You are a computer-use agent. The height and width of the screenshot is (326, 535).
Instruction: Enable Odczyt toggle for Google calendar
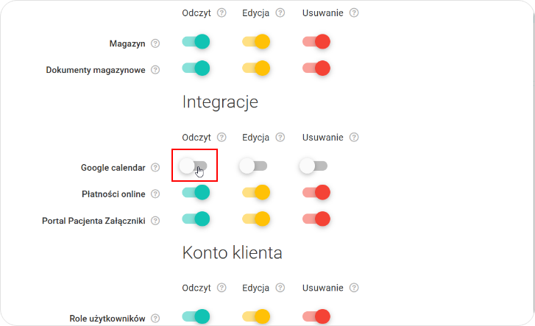[x=194, y=166]
